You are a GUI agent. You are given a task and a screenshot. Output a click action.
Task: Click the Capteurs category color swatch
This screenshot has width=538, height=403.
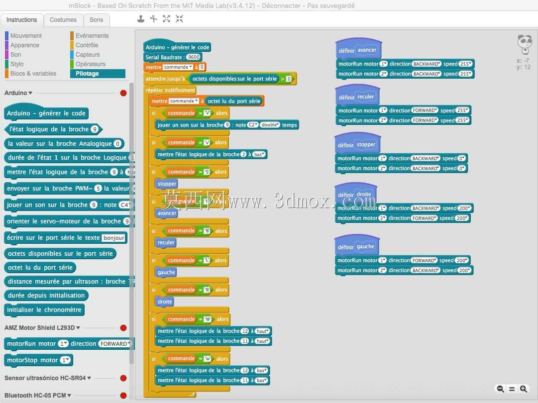[x=72, y=55]
